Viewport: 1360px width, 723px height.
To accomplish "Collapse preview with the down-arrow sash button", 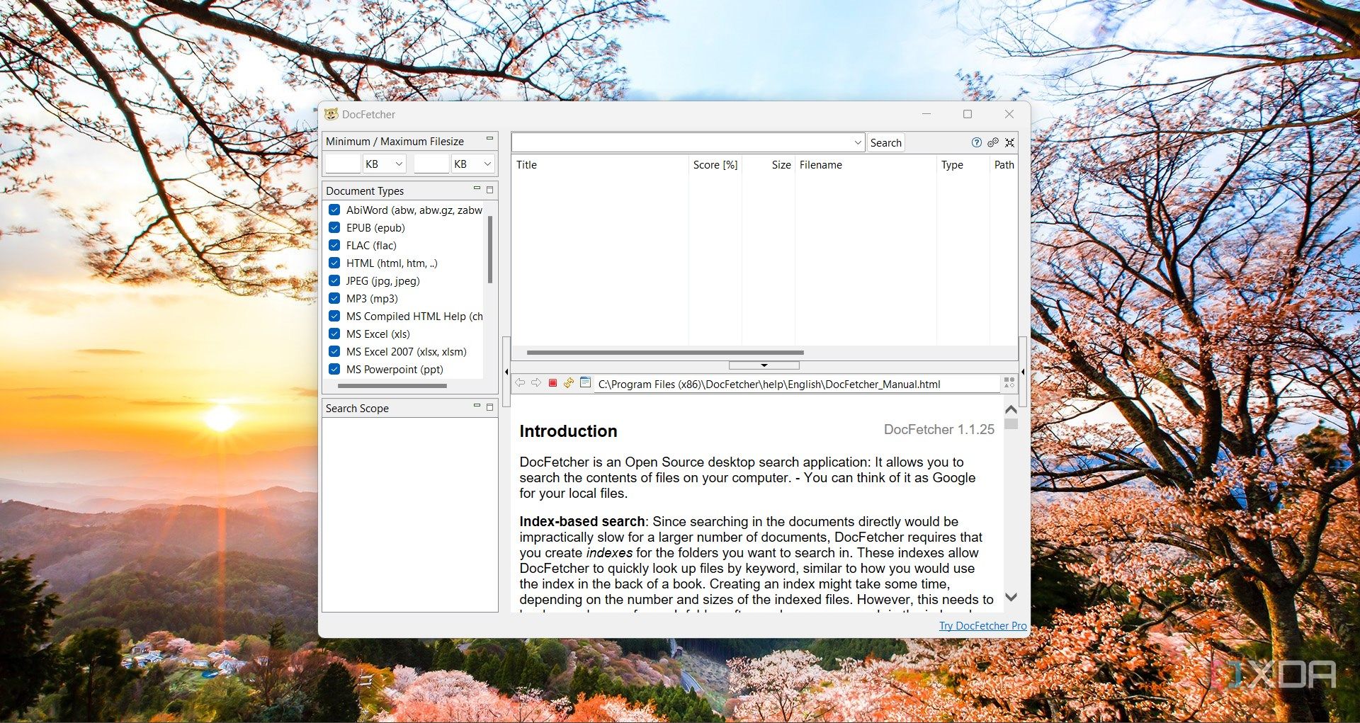I will [x=764, y=365].
